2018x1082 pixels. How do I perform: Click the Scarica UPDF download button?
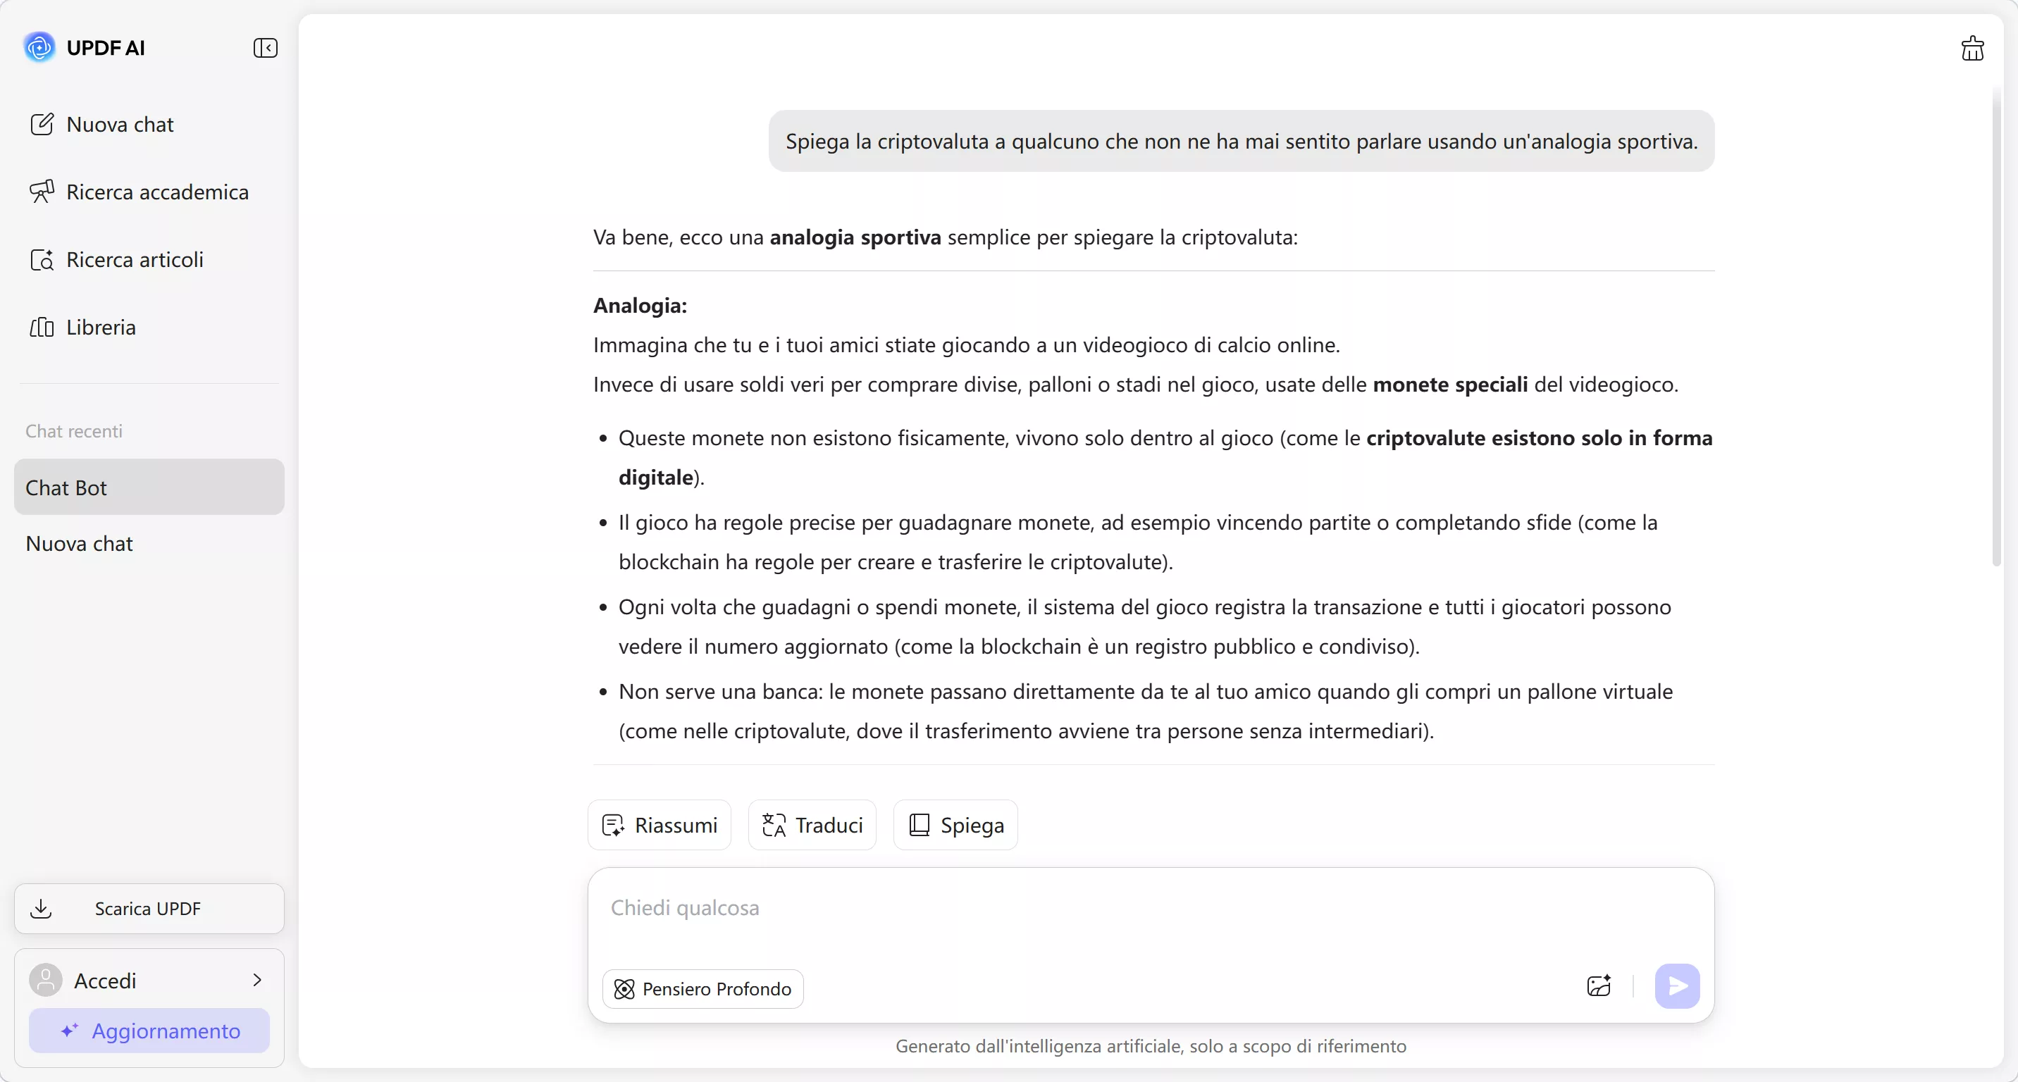[148, 908]
